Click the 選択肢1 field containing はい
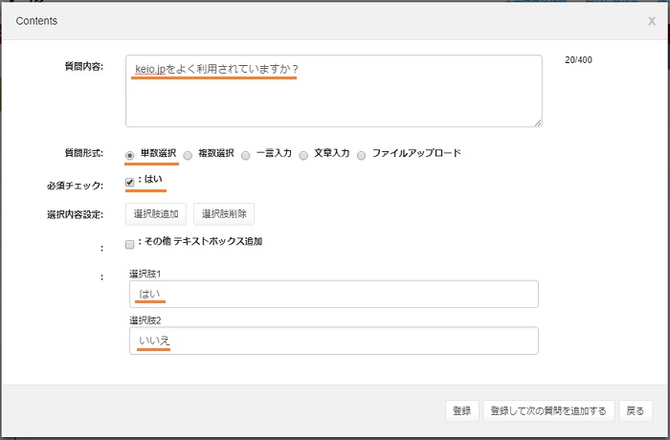 (x=333, y=294)
